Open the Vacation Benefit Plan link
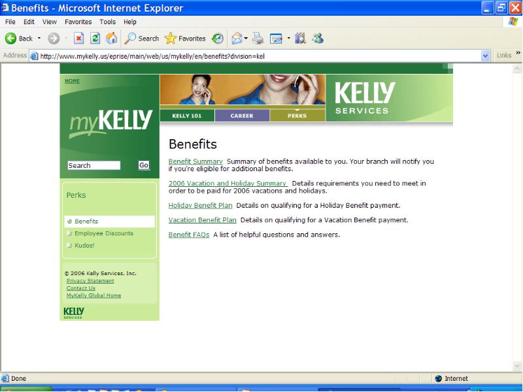 coord(202,220)
